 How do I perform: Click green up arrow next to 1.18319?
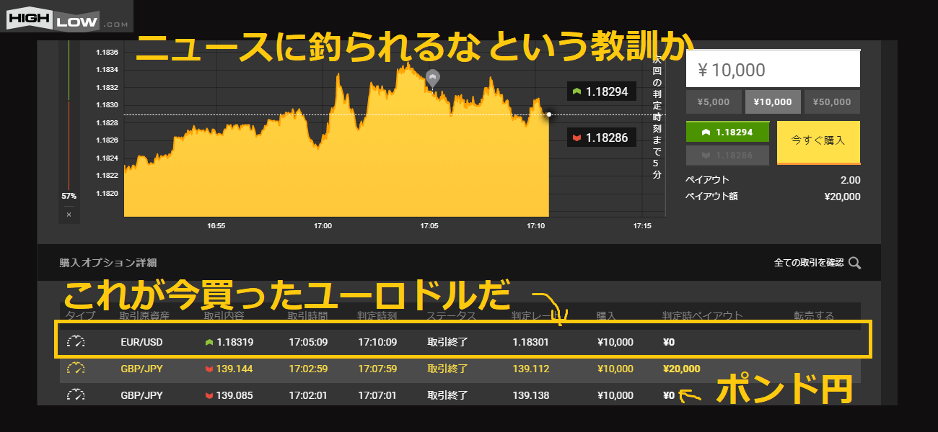tap(210, 342)
